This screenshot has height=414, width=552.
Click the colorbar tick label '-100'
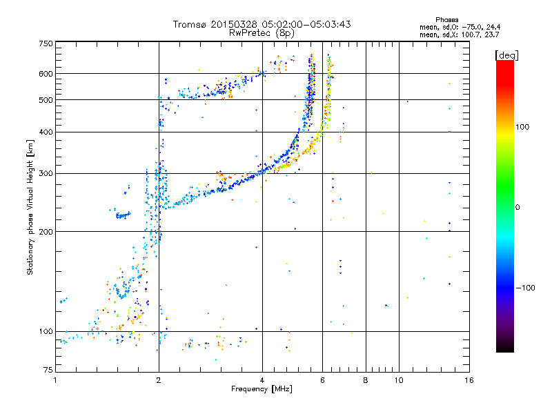point(526,288)
